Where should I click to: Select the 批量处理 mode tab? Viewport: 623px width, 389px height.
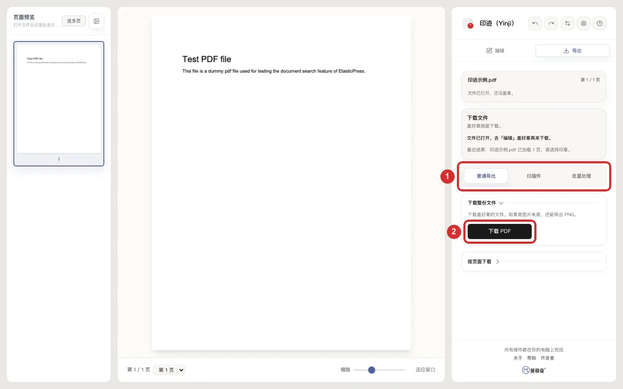coord(581,176)
